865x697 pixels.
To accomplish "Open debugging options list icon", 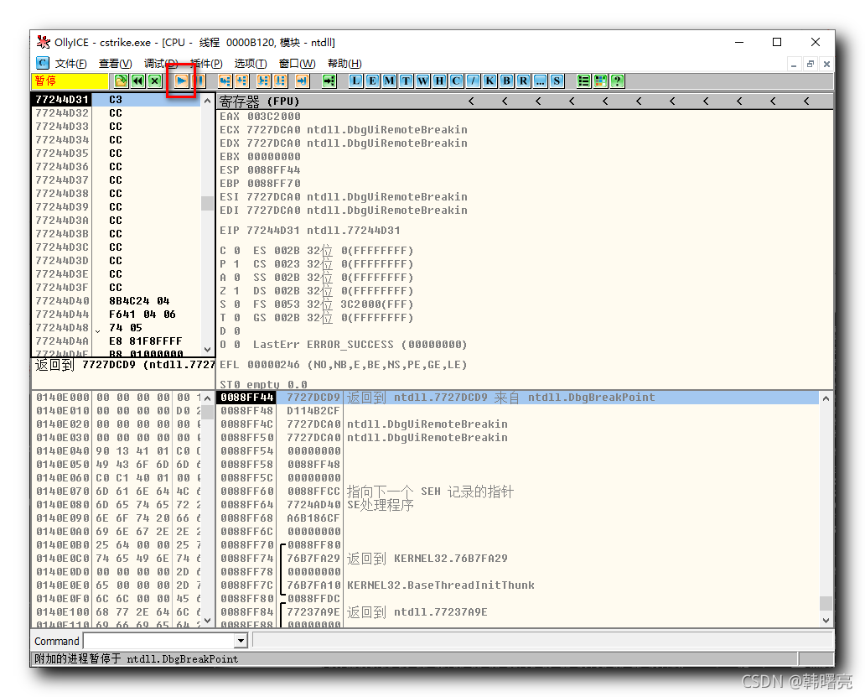I will pyautogui.click(x=583, y=81).
